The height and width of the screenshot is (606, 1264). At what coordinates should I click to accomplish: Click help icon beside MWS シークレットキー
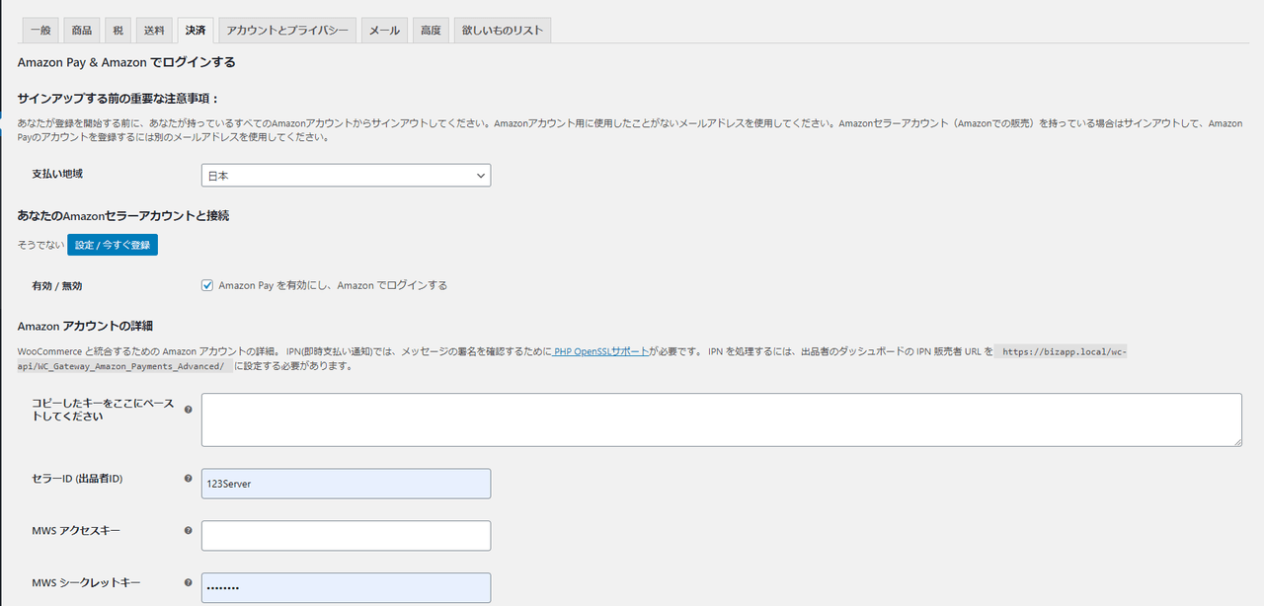(189, 583)
